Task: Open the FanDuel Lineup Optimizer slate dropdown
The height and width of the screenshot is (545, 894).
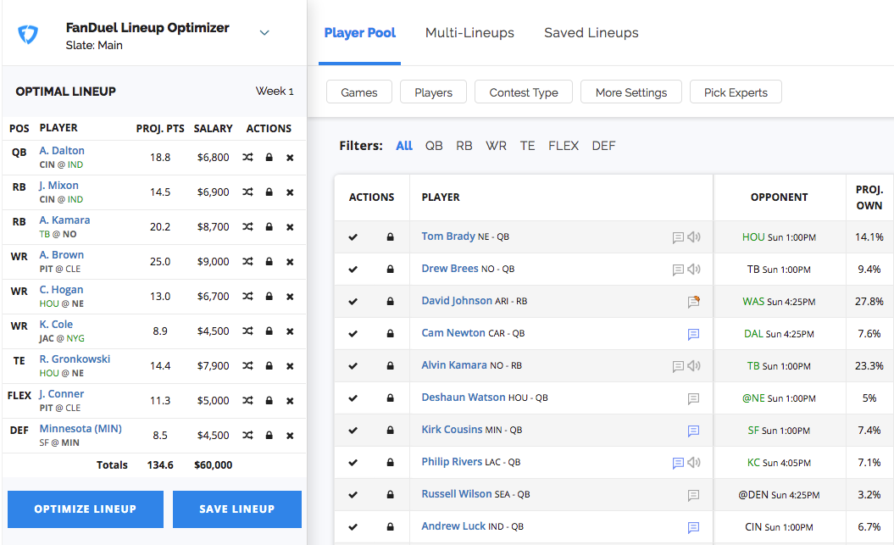Action: pos(264,33)
